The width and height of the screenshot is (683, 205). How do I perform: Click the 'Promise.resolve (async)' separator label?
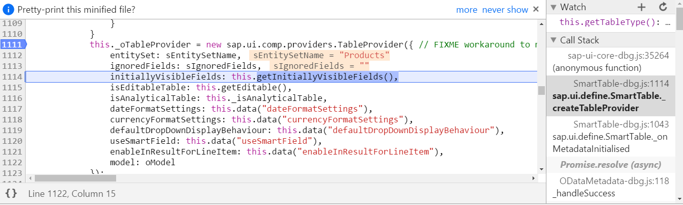click(x=610, y=165)
